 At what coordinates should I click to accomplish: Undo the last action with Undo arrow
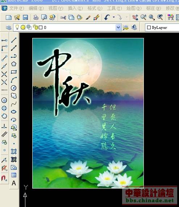[x=107, y=17]
